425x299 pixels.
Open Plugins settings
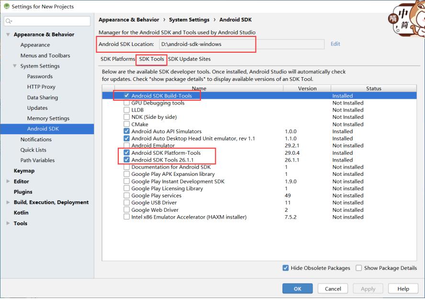tap(23, 192)
